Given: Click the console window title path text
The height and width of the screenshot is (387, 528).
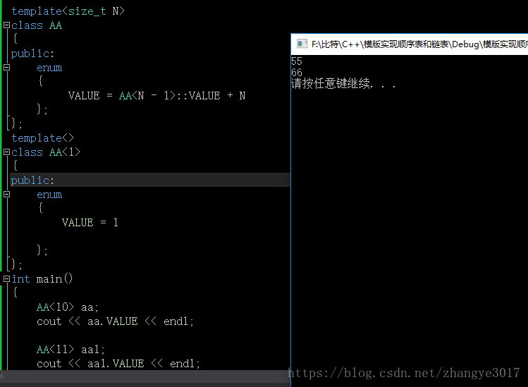Looking at the screenshot, I should [x=419, y=44].
